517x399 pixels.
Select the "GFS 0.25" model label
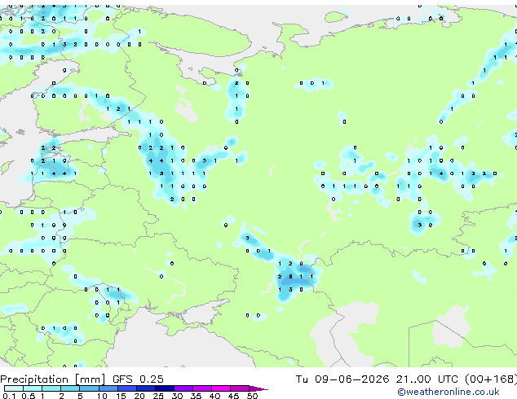click(x=138, y=379)
